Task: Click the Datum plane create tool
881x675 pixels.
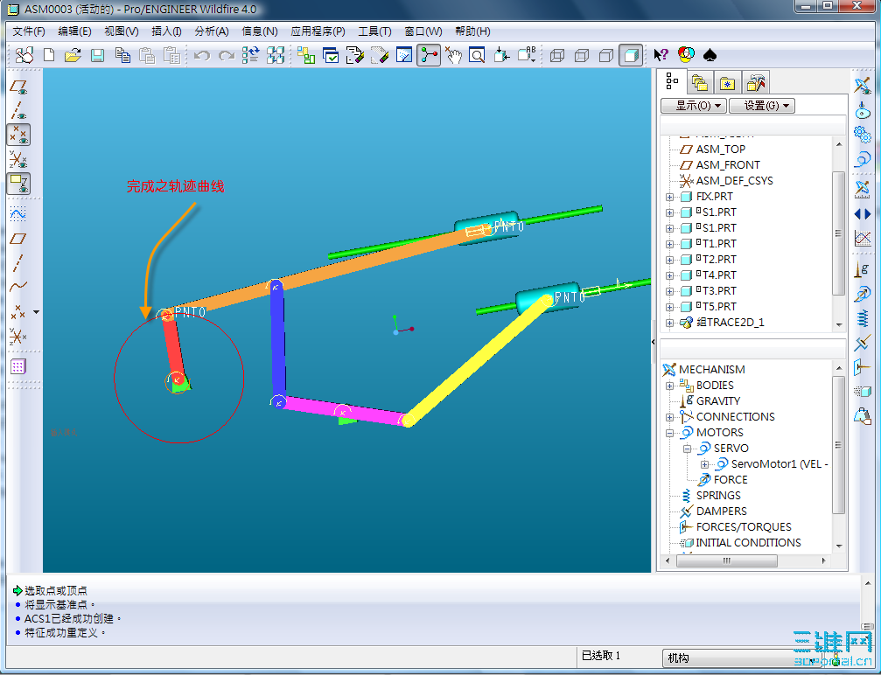Action: [x=17, y=239]
